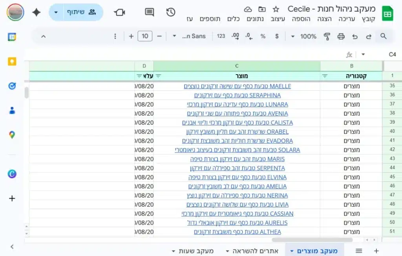Click the paint format roller icon
The width and height of the screenshot is (402, 256).
(x=327, y=36)
